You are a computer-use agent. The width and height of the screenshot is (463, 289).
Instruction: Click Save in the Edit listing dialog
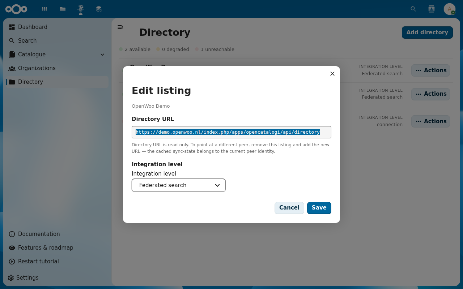(x=319, y=208)
